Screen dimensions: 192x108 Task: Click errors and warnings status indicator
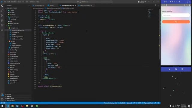pyautogui.click(x=4, y=103)
